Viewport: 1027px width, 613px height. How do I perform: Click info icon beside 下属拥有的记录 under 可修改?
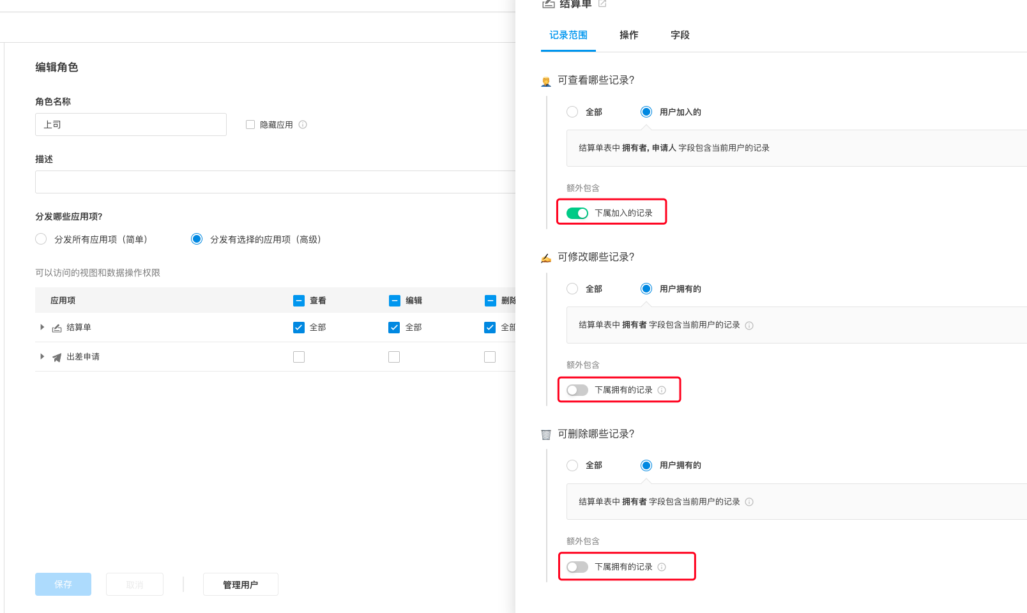(662, 390)
